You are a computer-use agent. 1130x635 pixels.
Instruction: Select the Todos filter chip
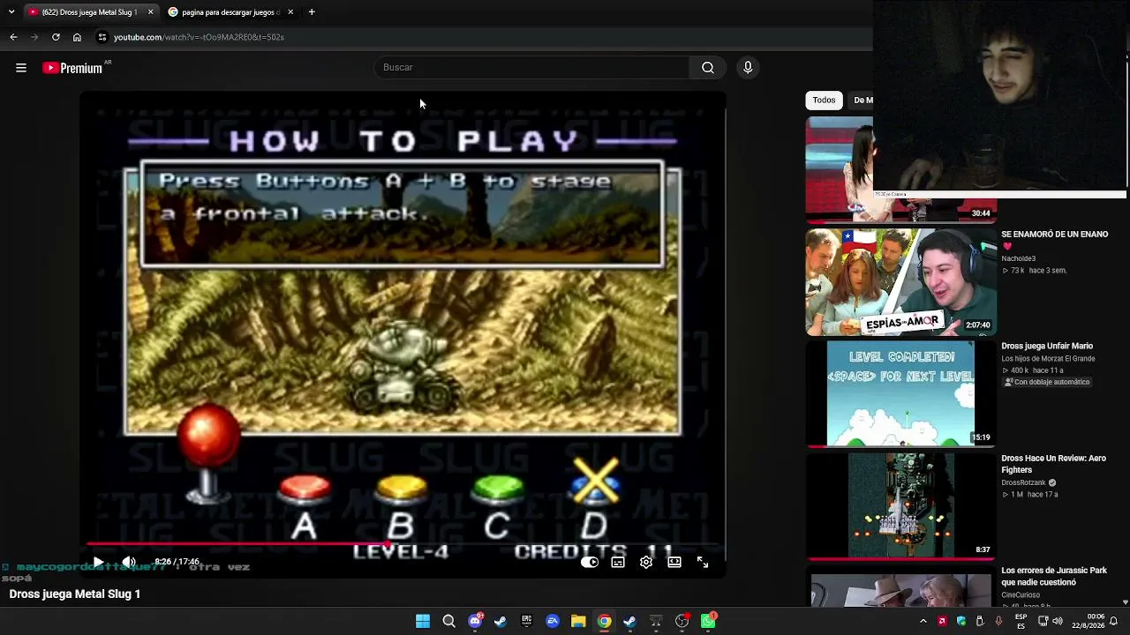(x=824, y=101)
